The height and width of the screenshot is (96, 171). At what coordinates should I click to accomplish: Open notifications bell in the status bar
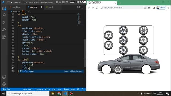pyautogui.click(x=83, y=89)
